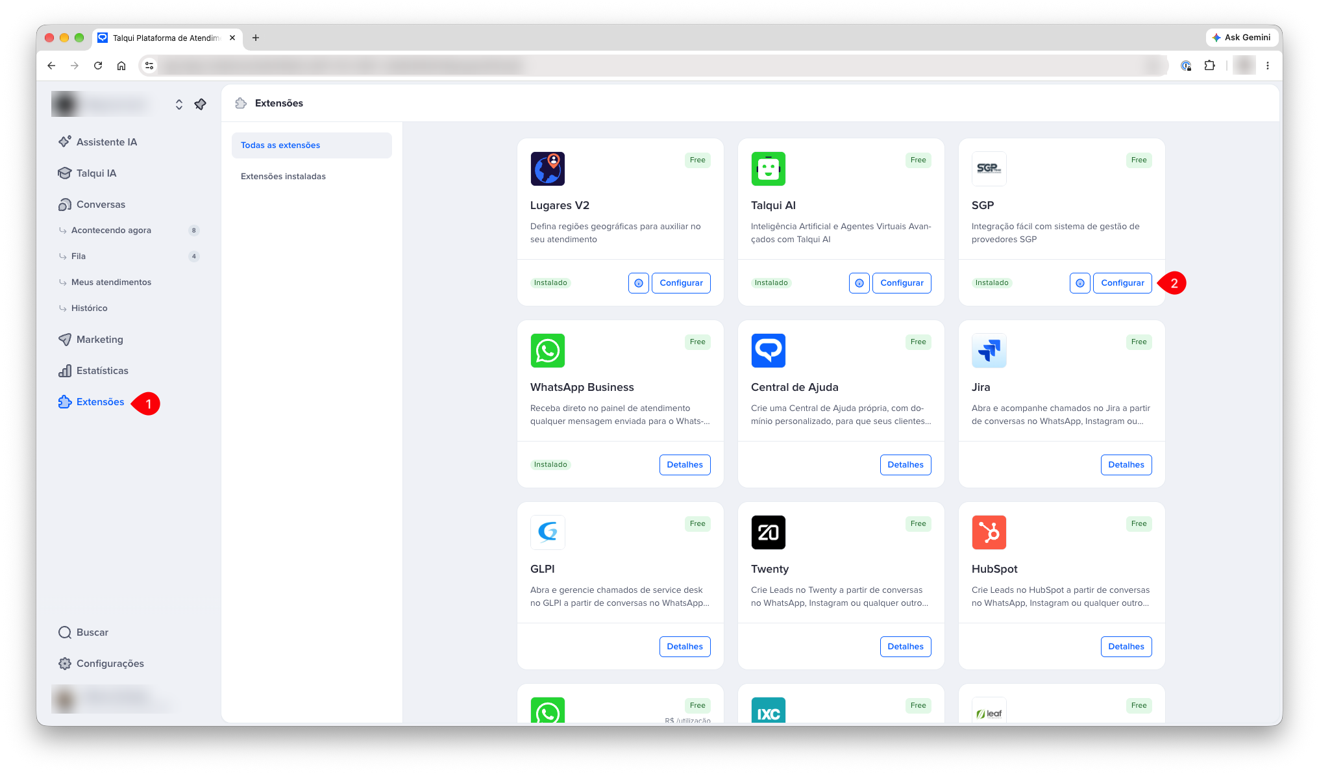This screenshot has height=774, width=1319.
Task: Open Talqui IA menu item
Action: point(87,173)
